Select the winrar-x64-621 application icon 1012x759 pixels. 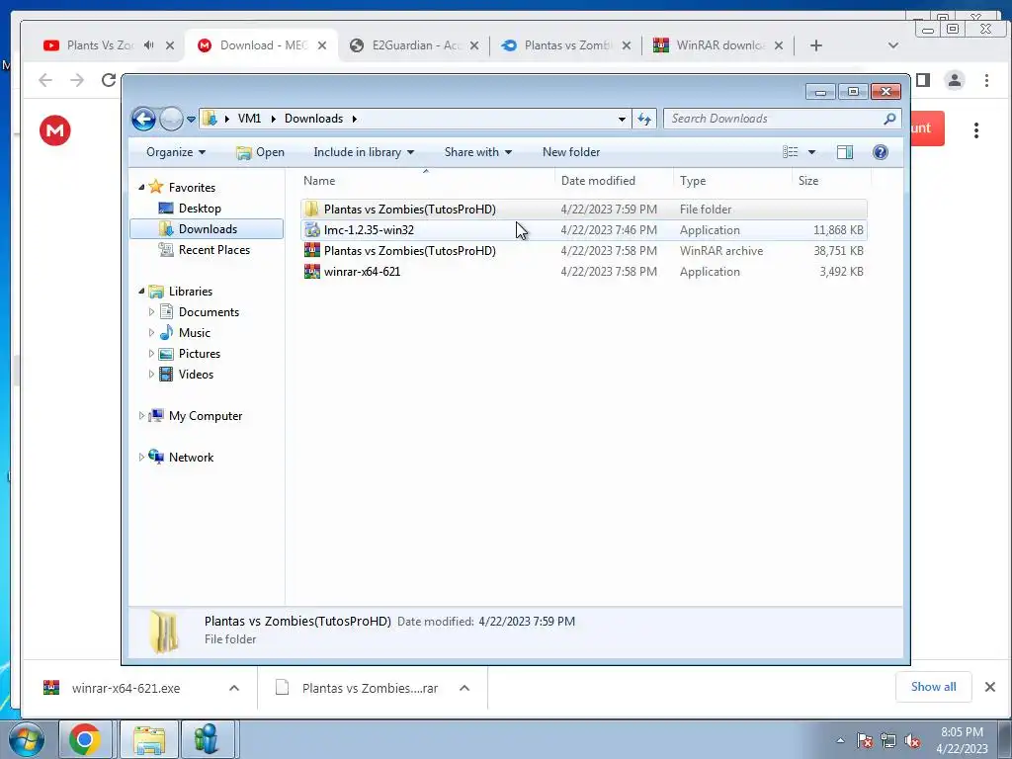[311, 272]
